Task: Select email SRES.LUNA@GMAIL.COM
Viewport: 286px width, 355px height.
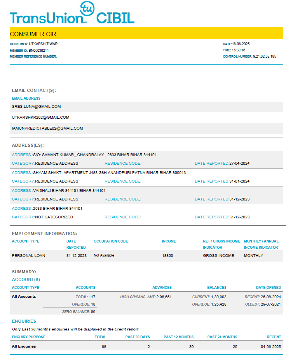Action: 37,107
